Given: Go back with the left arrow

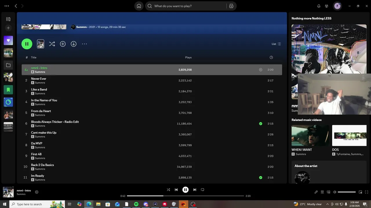Looking at the screenshot, I should click(x=16, y=6).
